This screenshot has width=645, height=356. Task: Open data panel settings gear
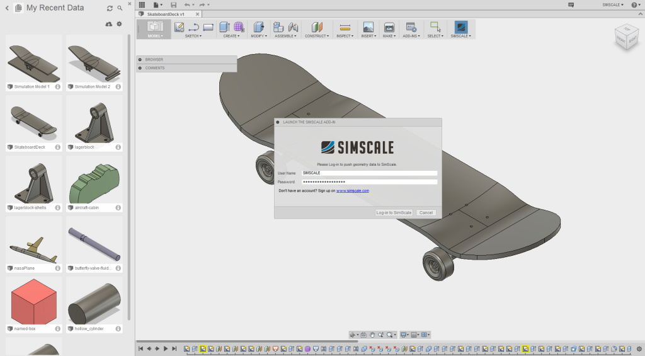pos(119,24)
